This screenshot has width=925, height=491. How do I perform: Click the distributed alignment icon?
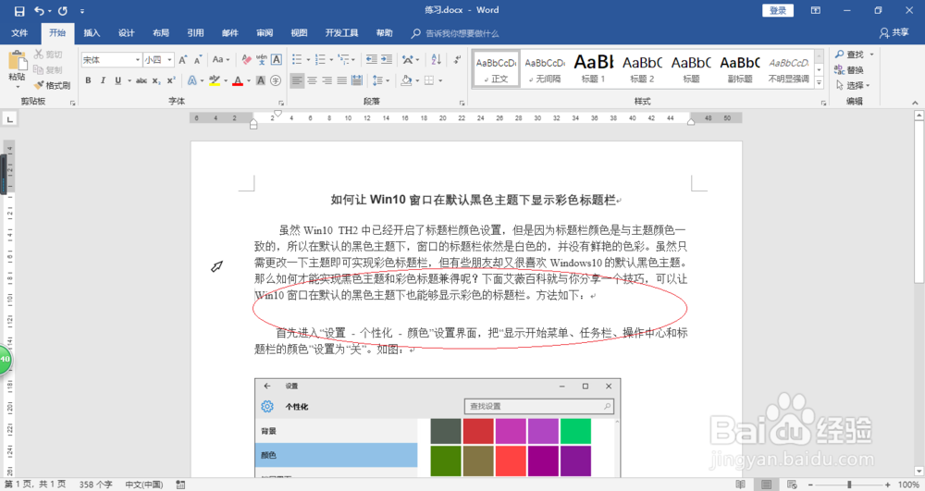357,80
